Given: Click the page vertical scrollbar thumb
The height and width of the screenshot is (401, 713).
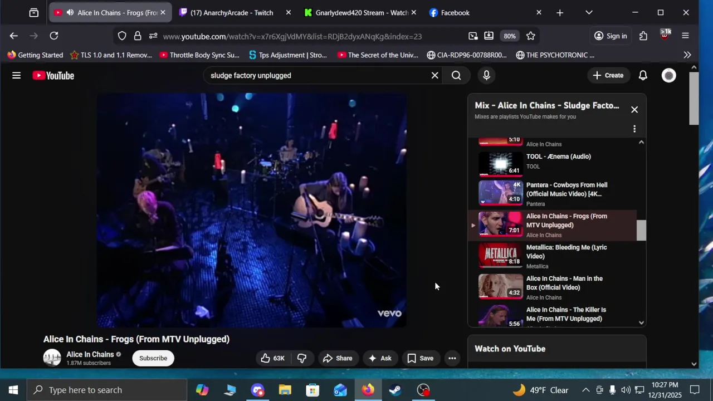Looking at the screenshot, I should click(x=694, y=98).
